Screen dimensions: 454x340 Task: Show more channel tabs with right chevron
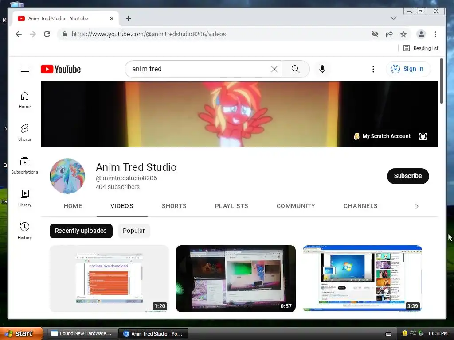[417, 206]
